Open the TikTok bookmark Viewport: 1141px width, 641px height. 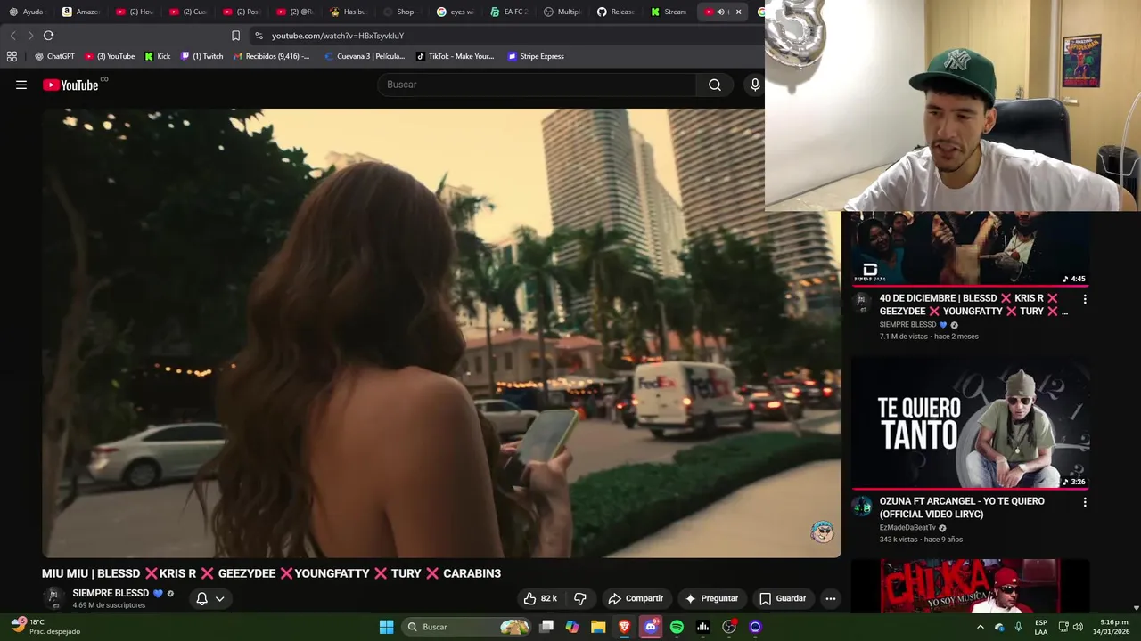tap(455, 56)
